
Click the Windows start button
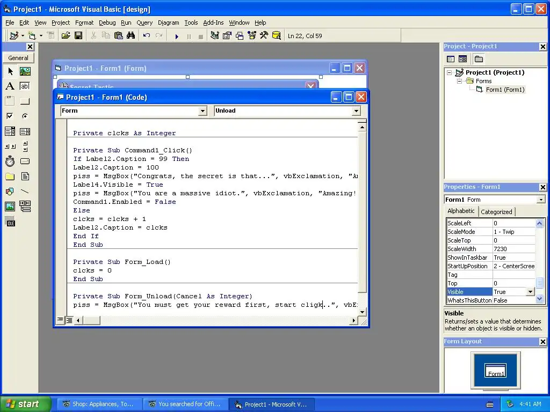coord(26,404)
